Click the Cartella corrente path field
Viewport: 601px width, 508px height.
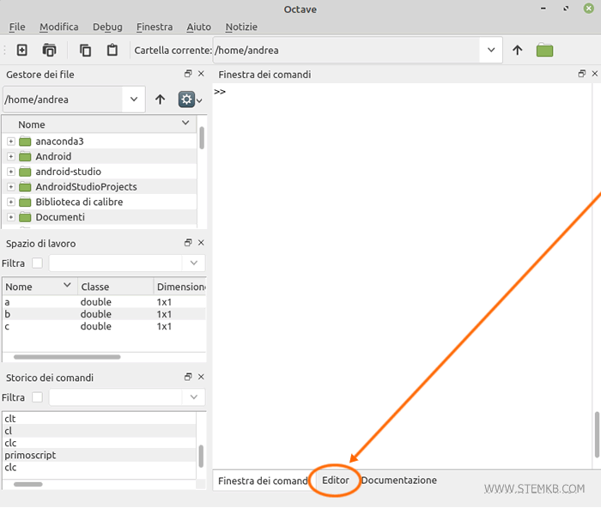coord(347,50)
